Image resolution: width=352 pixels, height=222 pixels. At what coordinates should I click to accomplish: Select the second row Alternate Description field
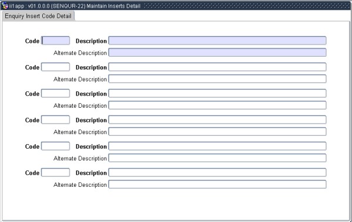(217, 79)
